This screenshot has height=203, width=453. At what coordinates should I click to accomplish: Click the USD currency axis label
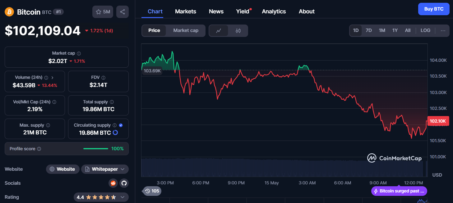point(437,175)
